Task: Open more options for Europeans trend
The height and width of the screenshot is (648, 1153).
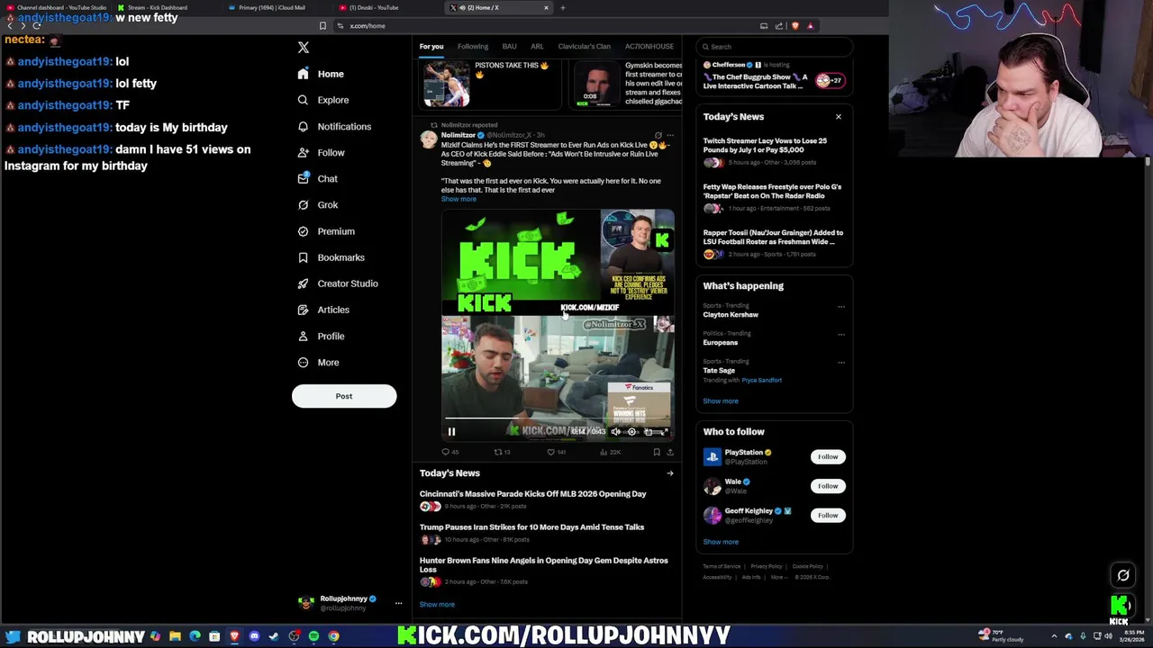Action: (841, 335)
